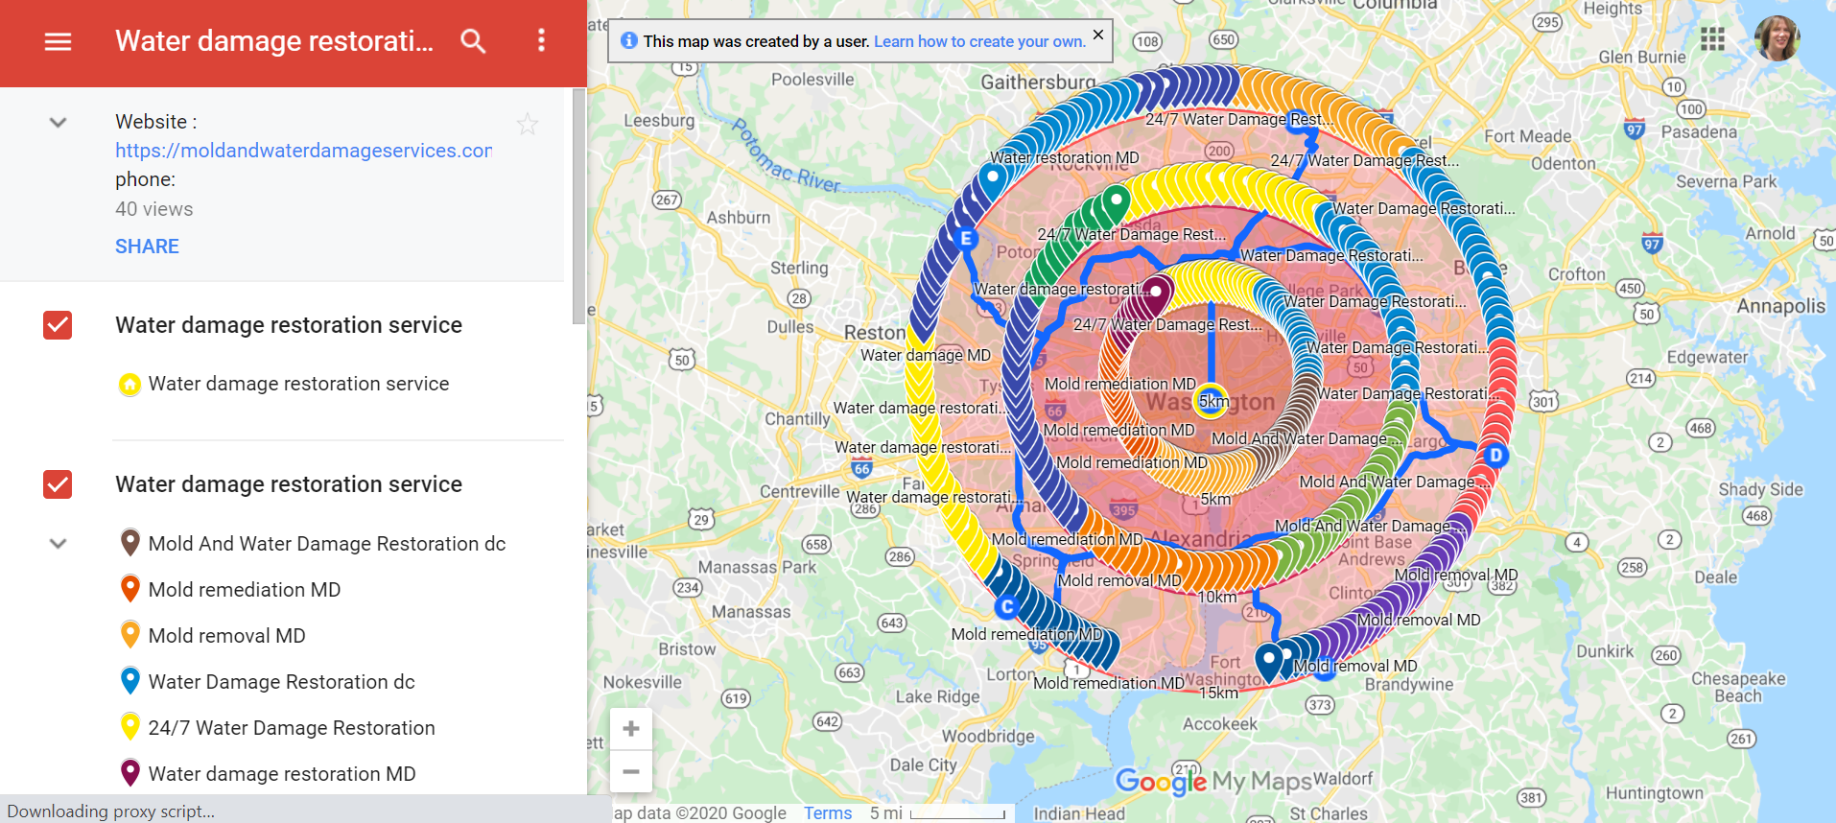Click the 10km distance label on map
The height and width of the screenshot is (823, 1836).
(1217, 597)
